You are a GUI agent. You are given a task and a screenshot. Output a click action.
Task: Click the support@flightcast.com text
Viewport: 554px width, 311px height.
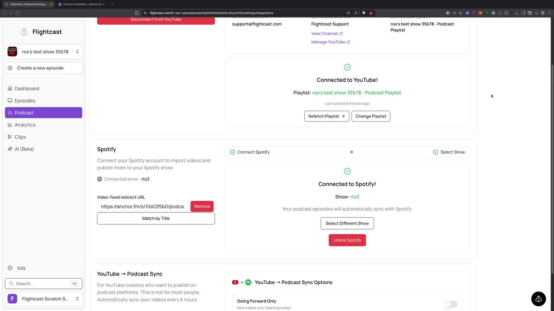pyautogui.click(x=257, y=24)
